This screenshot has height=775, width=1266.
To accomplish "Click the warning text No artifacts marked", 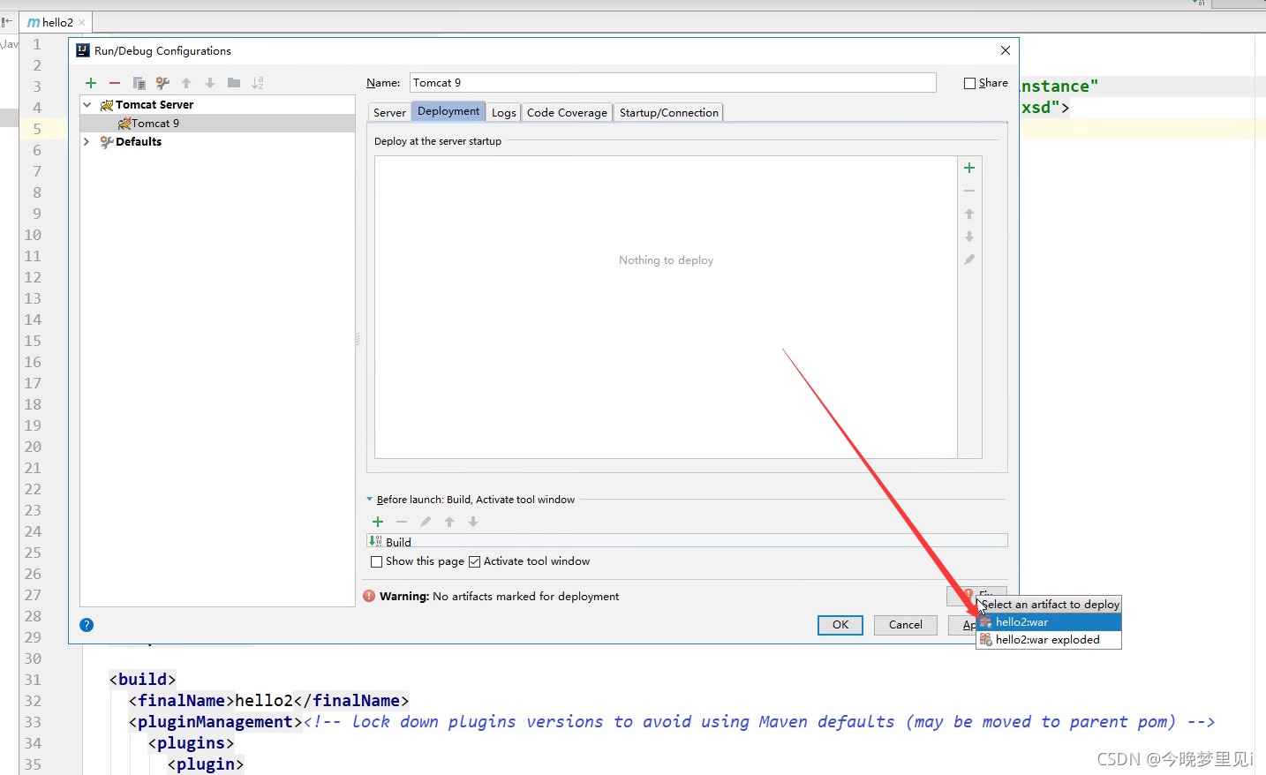I will [525, 597].
